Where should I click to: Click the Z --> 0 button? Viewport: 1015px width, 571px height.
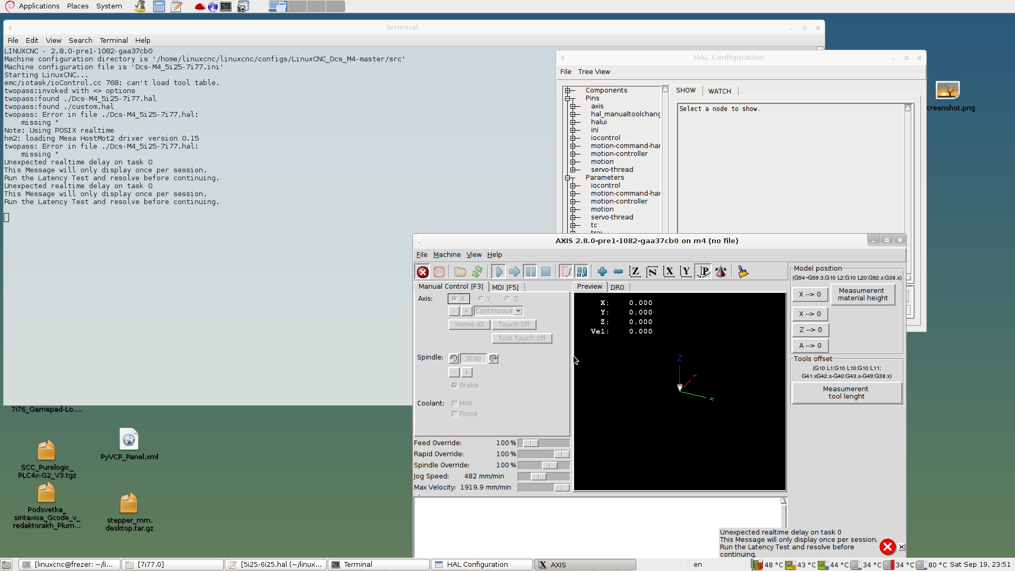(810, 330)
